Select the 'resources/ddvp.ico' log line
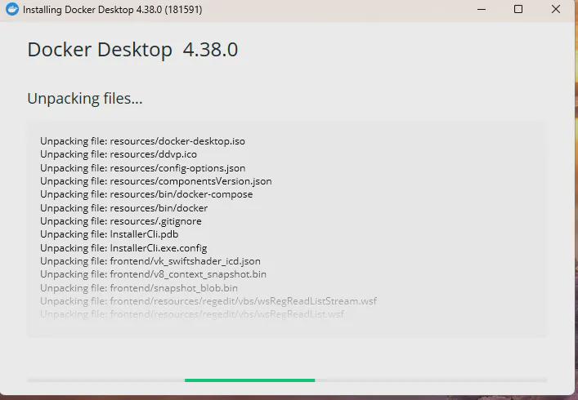This screenshot has width=578, height=400. point(119,154)
